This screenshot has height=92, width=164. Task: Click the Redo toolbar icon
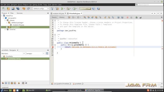click(28, 9)
